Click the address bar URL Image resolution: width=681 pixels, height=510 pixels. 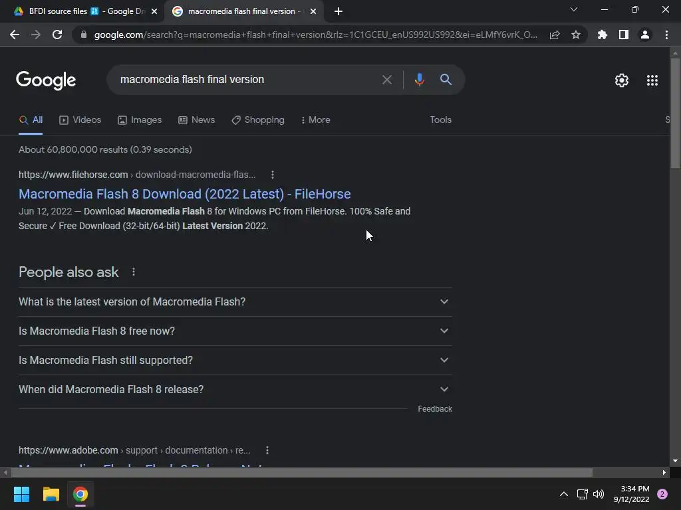click(x=315, y=35)
